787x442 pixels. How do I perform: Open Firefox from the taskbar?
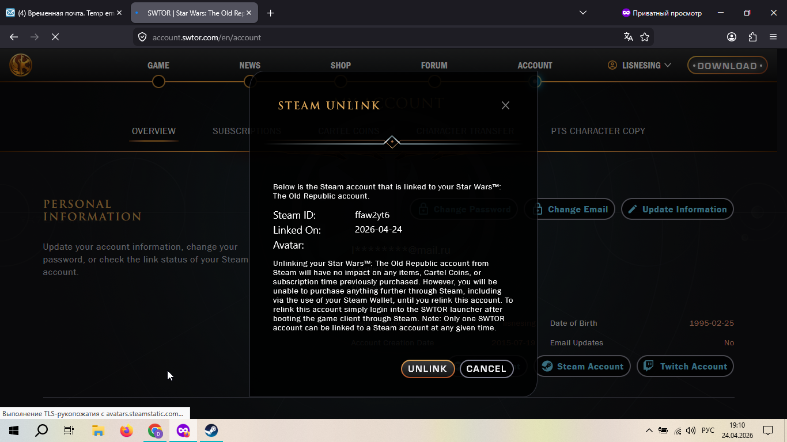point(126,430)
